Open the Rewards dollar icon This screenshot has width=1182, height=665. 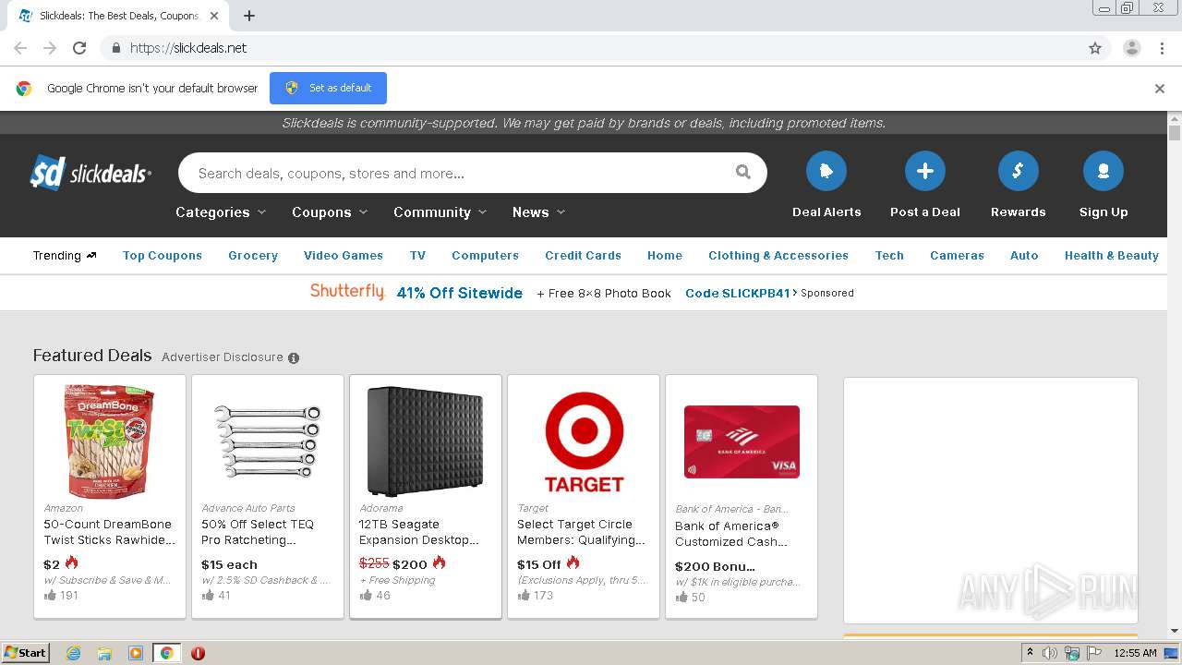(1019, 171)
